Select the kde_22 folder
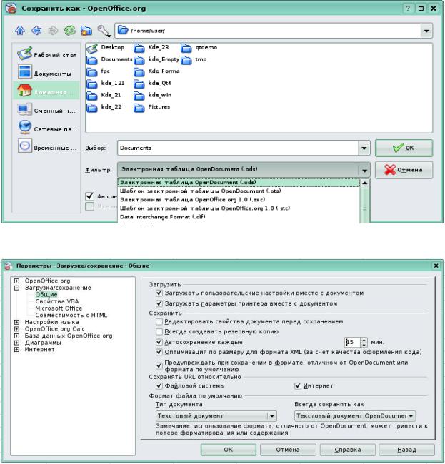Screen dimensions: 445x464 104,107
